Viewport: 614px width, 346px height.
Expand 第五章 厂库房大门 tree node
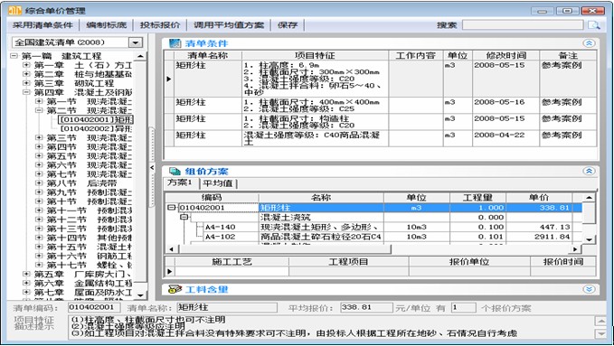tap(26, 274)
